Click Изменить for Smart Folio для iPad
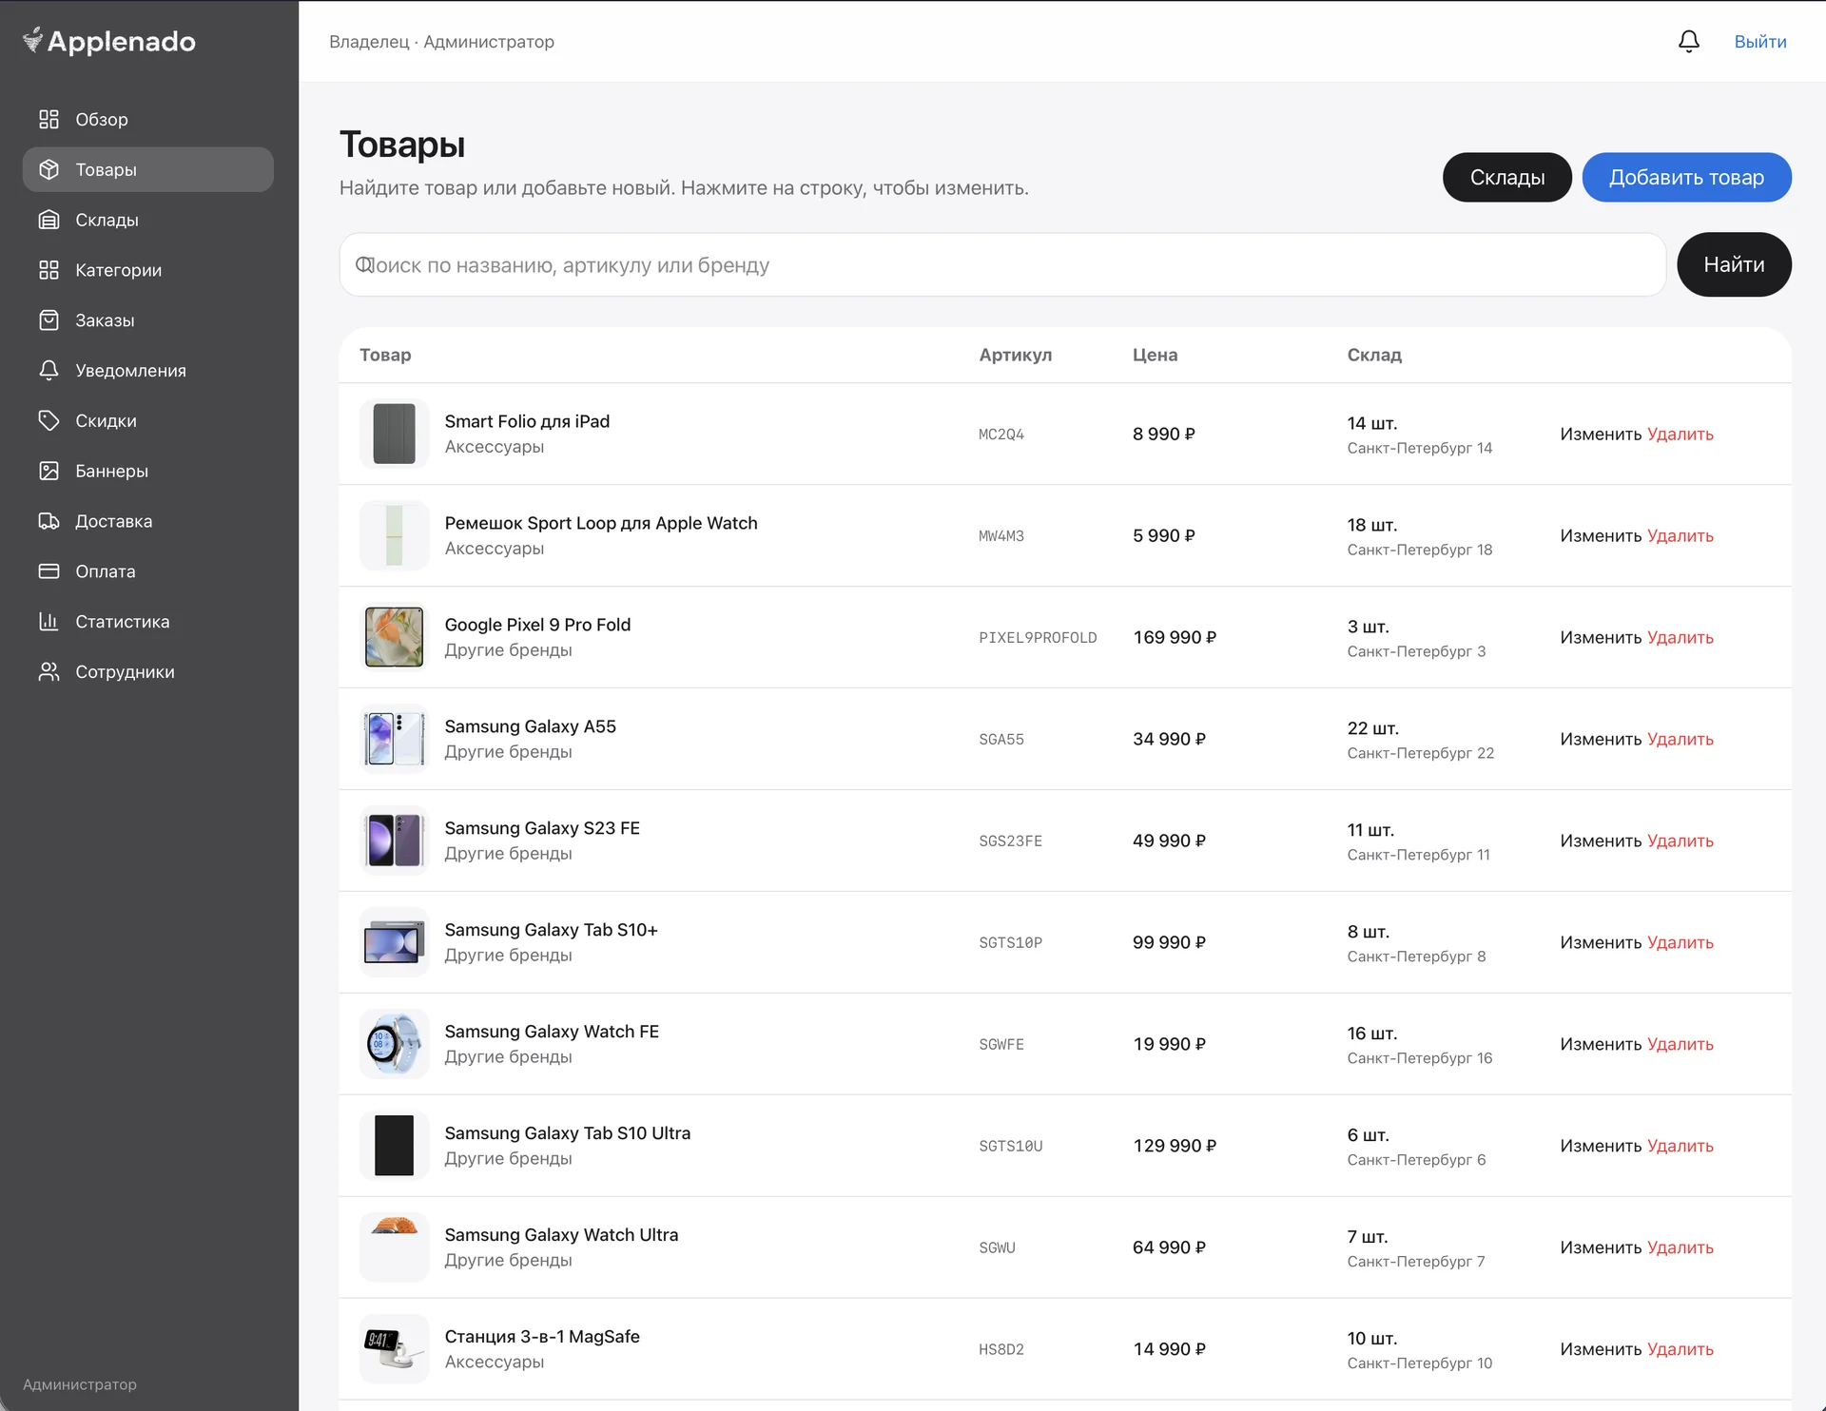The height and width of the screenshot is (1411, 1826). (1601, 434)
